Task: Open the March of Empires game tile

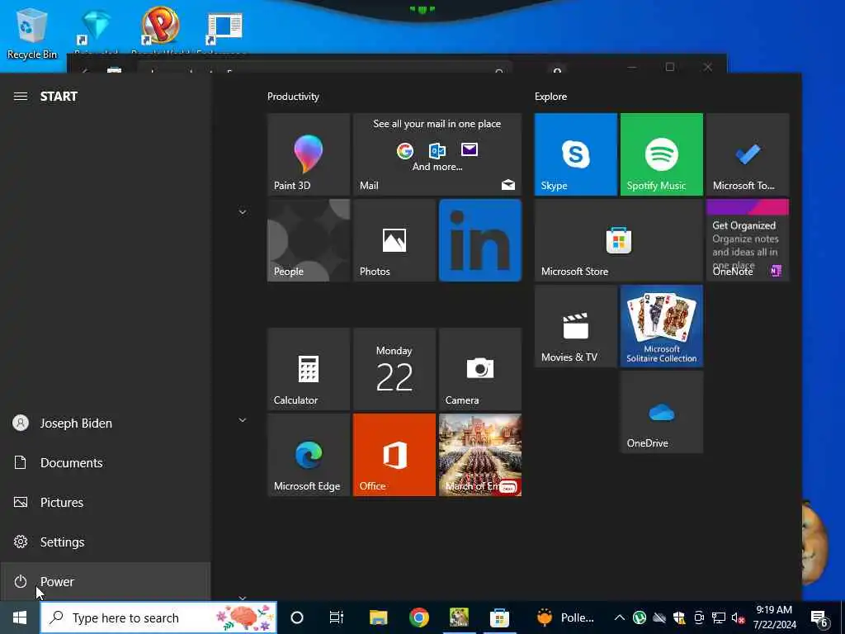Action: [x=480, y=455]
